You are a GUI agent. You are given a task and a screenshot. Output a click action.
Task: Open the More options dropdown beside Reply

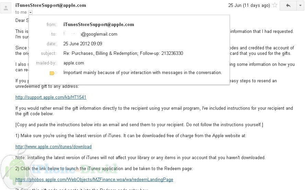[x=300, y=5]
